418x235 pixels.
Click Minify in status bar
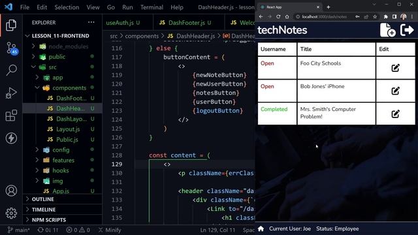pos(110,230)
